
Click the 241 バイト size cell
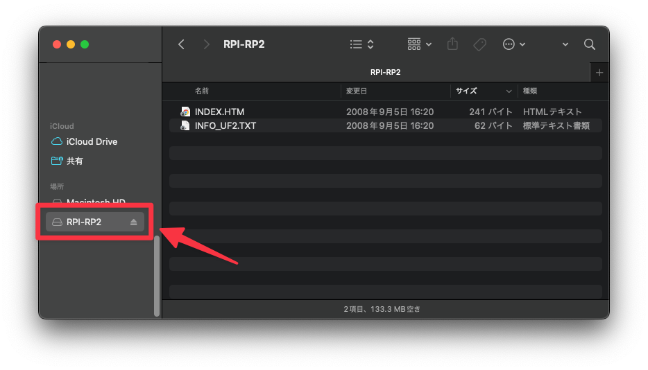tap(491, 112)
